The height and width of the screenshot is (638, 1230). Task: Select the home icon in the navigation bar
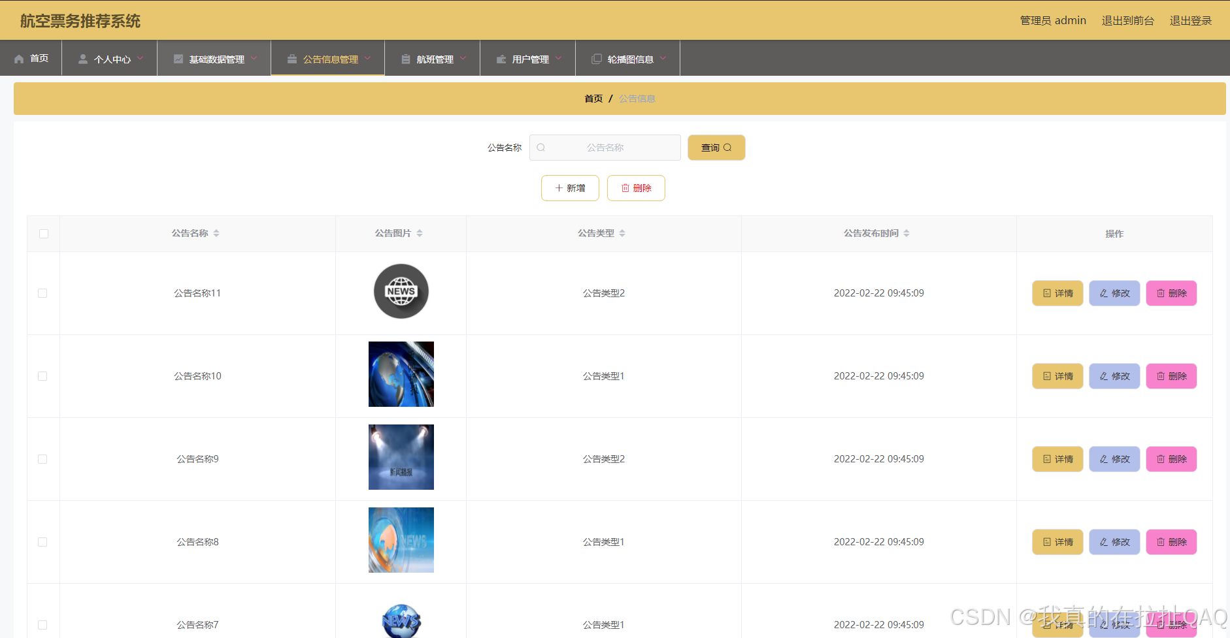coord(19,58)
